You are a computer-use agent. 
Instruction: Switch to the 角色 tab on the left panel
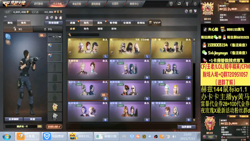pyautogui.click(x=23, y=23)
